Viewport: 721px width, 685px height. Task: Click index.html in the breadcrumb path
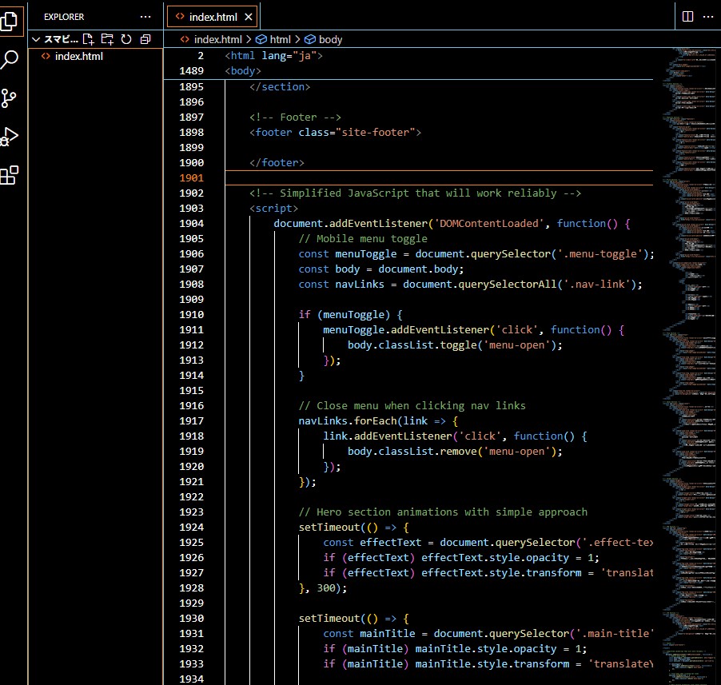point(217,39)
